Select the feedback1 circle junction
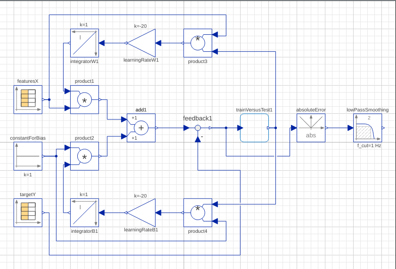The height and width of the screenshot is (269, 396). pyautogui.click(x=198, y=128)
